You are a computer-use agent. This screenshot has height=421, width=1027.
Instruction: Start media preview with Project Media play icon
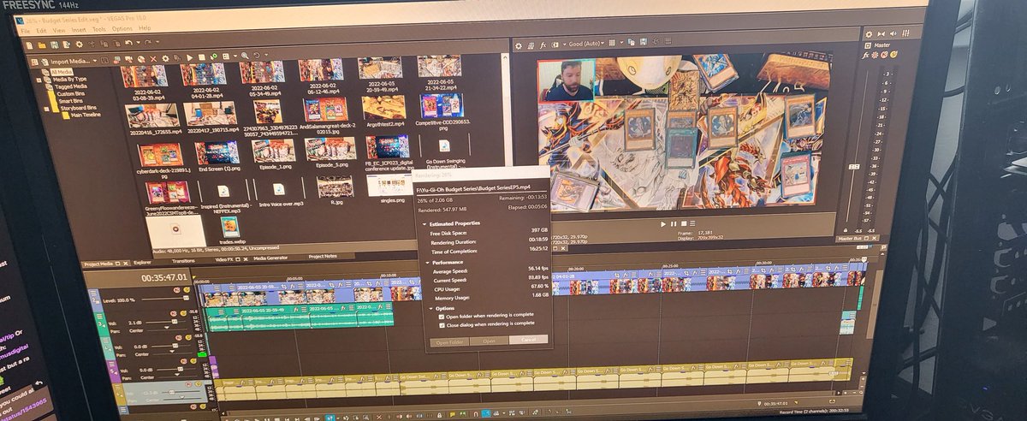189,58
